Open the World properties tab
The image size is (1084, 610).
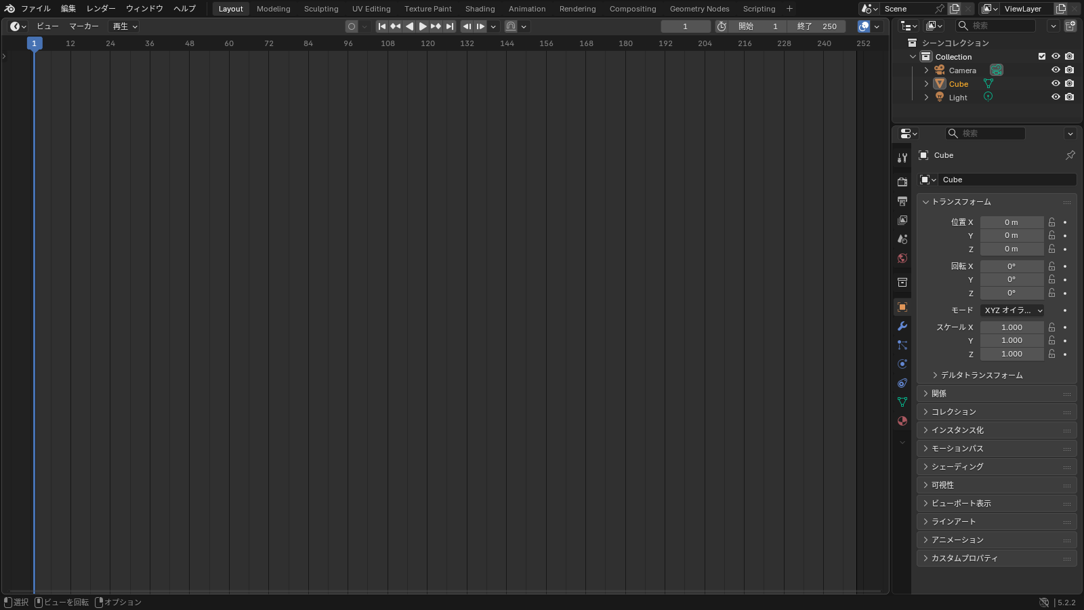(x=902, y=258)
